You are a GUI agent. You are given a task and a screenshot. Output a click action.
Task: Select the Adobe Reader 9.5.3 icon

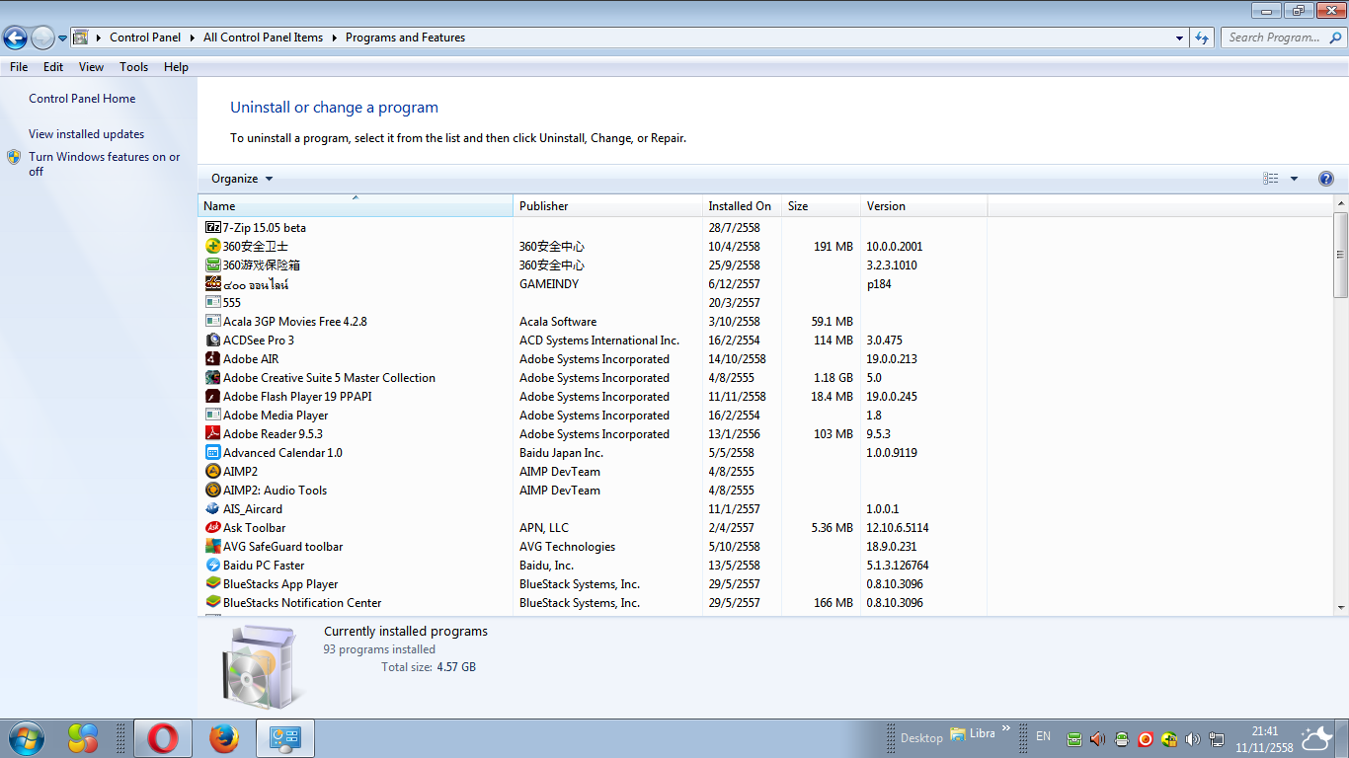pyautogui.click(x=212, y=434)
